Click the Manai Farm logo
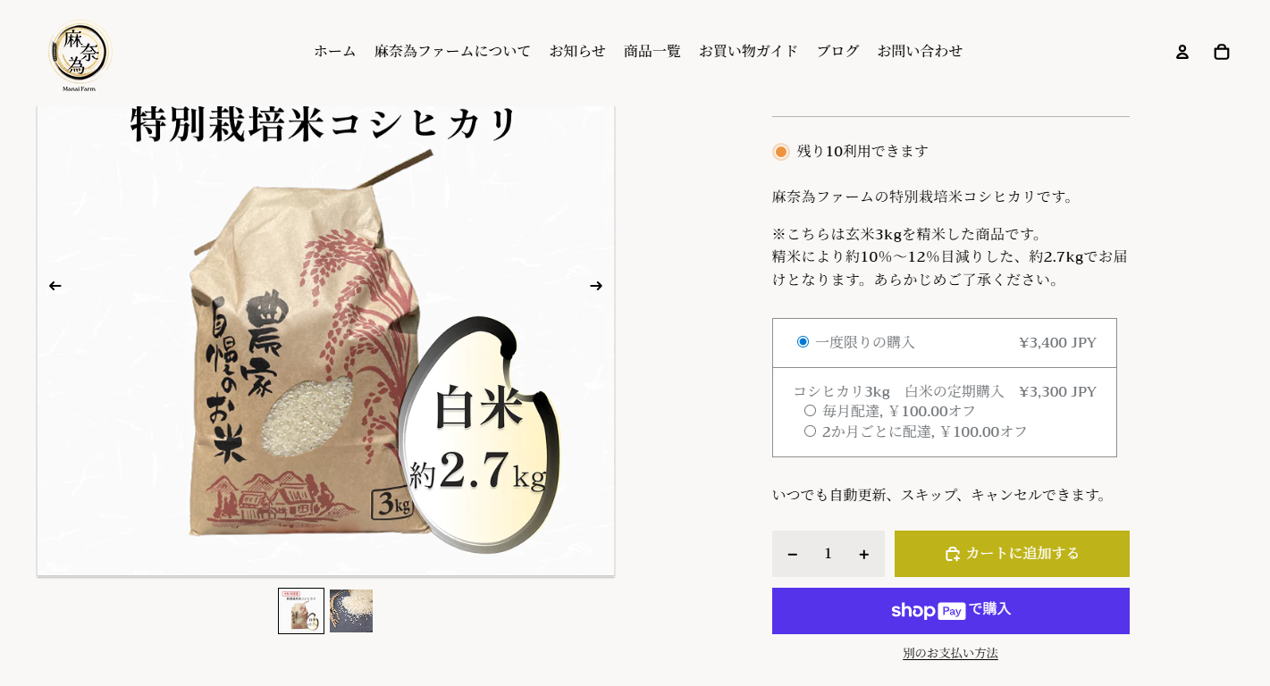This screenshot has width=1270, height=686. pyautogui.click(x=80, y=55)
